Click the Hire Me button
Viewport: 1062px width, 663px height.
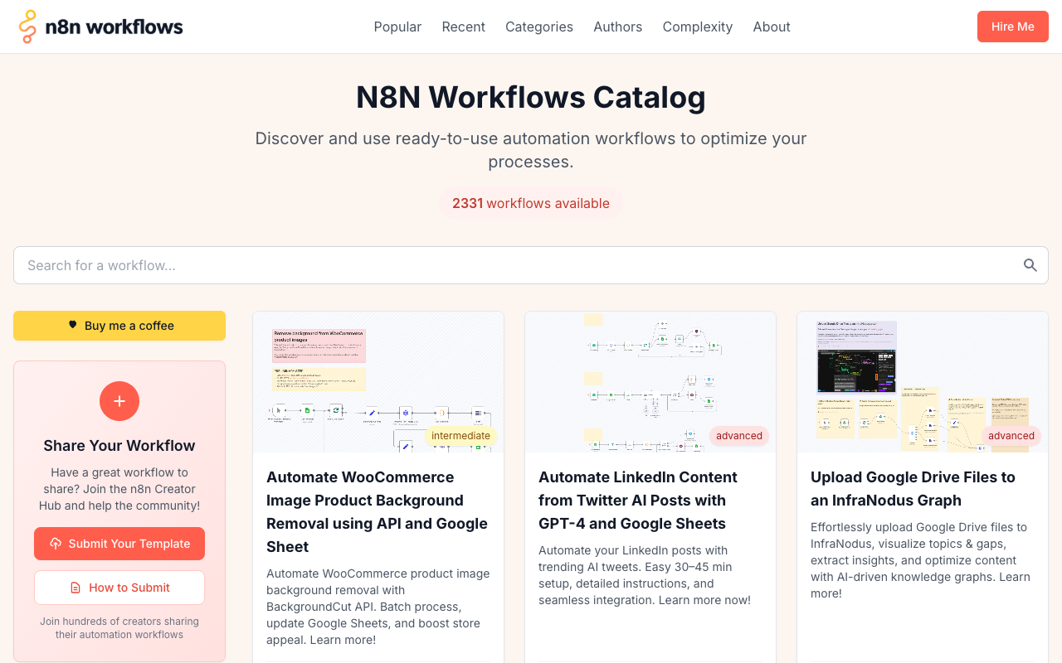1013,27
